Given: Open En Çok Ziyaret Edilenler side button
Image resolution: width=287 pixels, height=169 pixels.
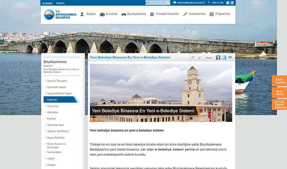Looking at the screenshot, I should click(279, 104).
